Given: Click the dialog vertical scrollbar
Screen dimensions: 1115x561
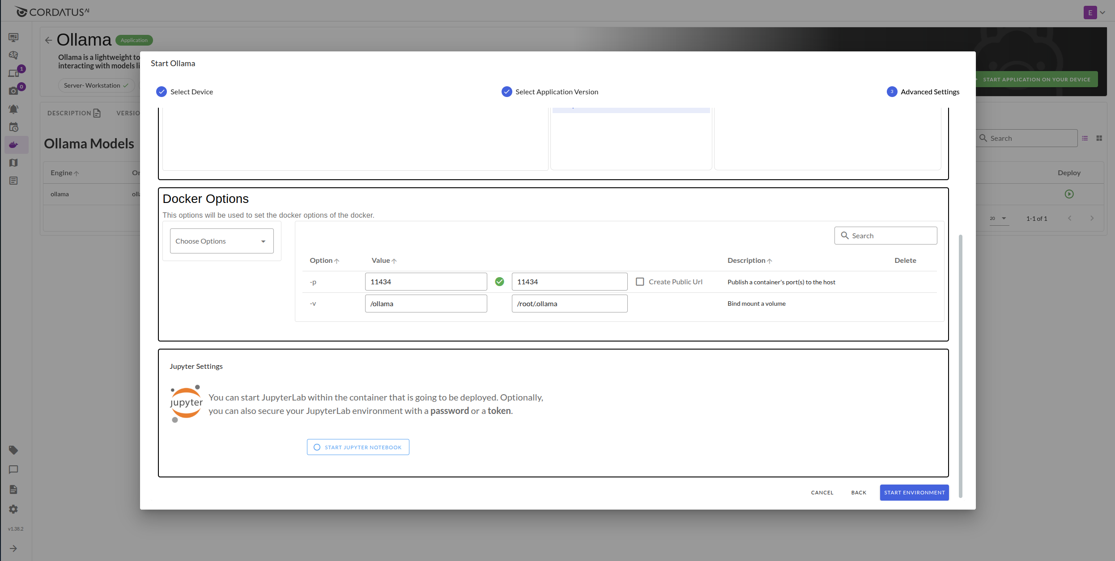Looking at the screenshot, I should 960,366.
